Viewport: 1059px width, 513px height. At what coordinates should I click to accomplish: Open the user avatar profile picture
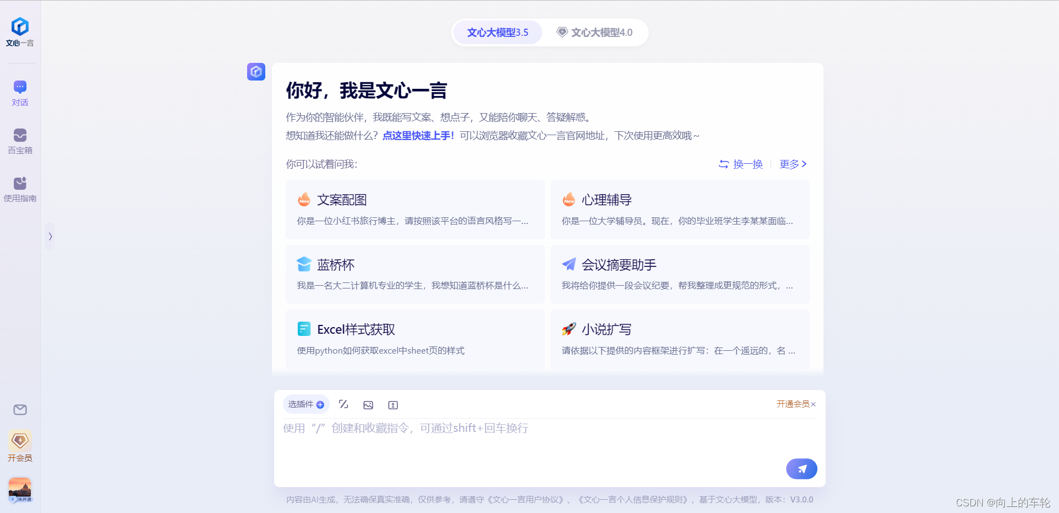pos(20,490)
